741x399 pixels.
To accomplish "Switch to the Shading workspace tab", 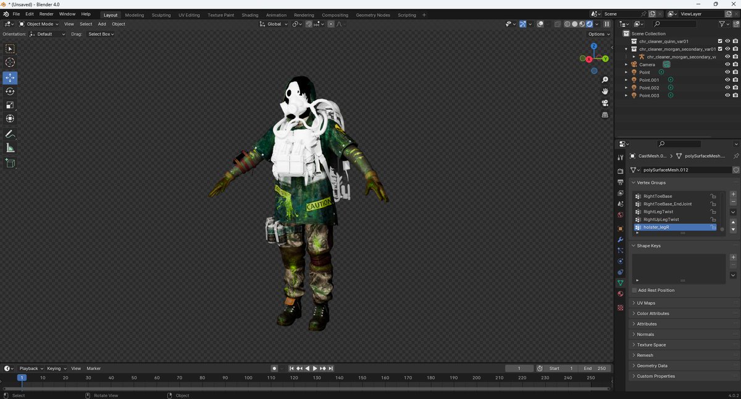I will (250, 15).
